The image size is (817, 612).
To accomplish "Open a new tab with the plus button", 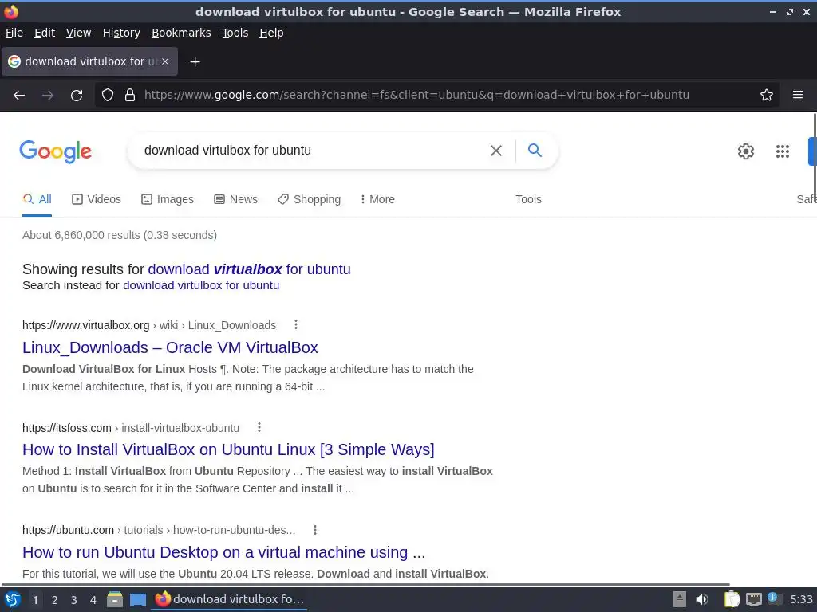I will (x=195, y=62).
